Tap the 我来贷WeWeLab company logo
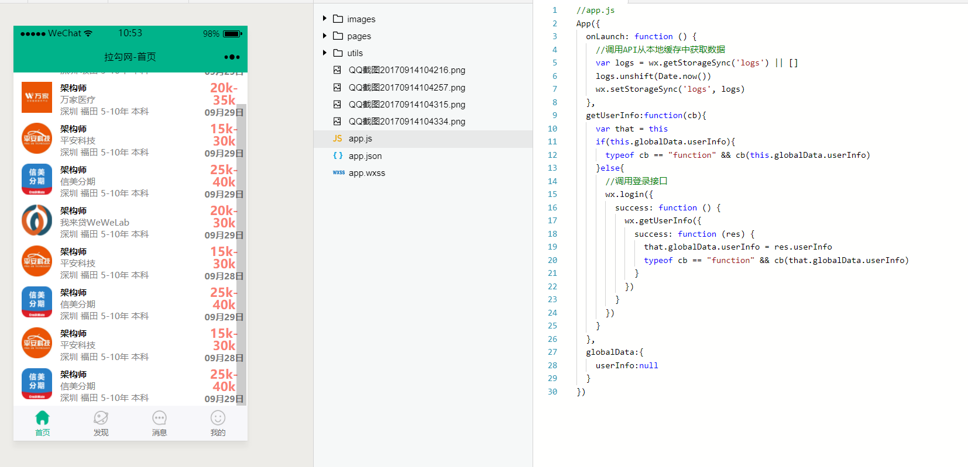 (x=37, y=220)
